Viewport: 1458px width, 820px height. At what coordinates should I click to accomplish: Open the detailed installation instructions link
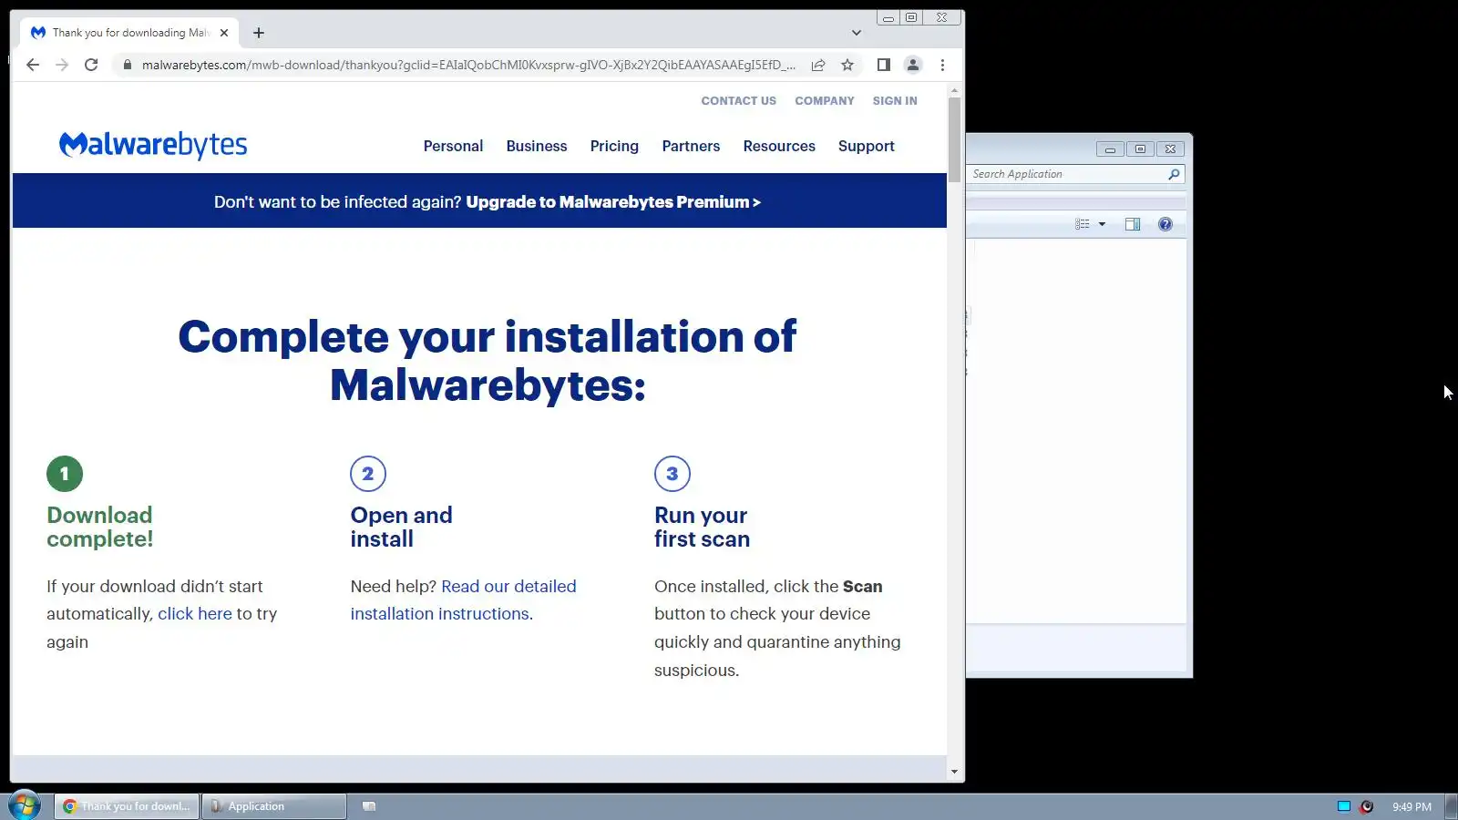(463, 600)
